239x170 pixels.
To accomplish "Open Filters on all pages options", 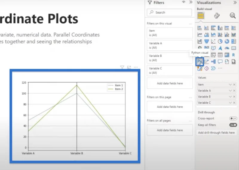I will 190,121.
